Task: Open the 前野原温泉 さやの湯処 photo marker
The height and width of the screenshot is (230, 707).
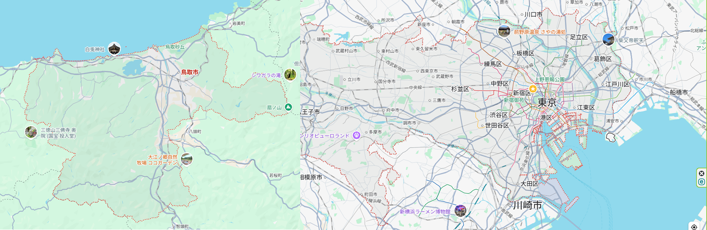Action: [504, 31]
